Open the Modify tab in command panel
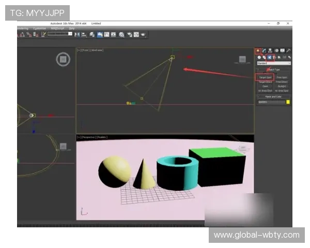 tap(264, 51)
